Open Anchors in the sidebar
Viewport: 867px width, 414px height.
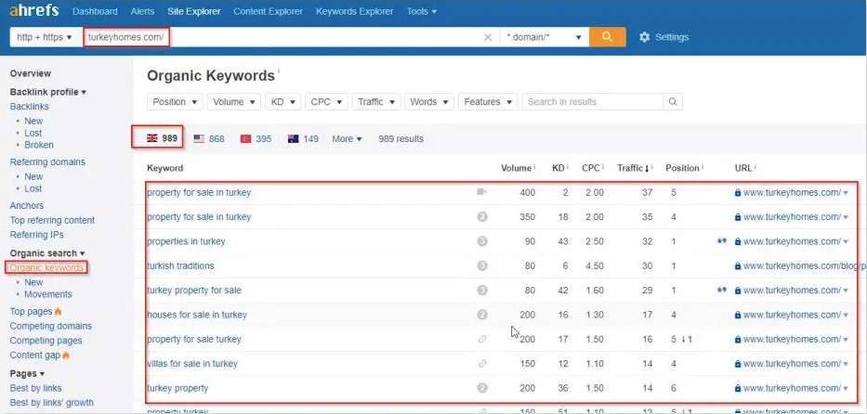pos(27,206)
